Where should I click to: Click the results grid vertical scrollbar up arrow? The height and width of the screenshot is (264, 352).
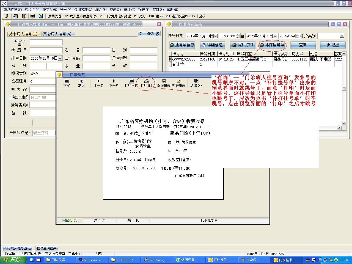[x=344, y=53]
